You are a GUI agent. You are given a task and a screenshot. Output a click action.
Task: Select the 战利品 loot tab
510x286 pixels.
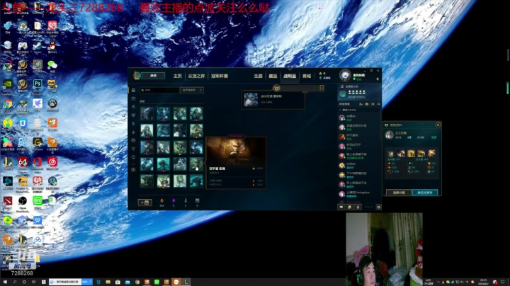pyautogui.click(x=290, y=76)
